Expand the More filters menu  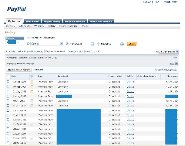(x=92, y=51)
